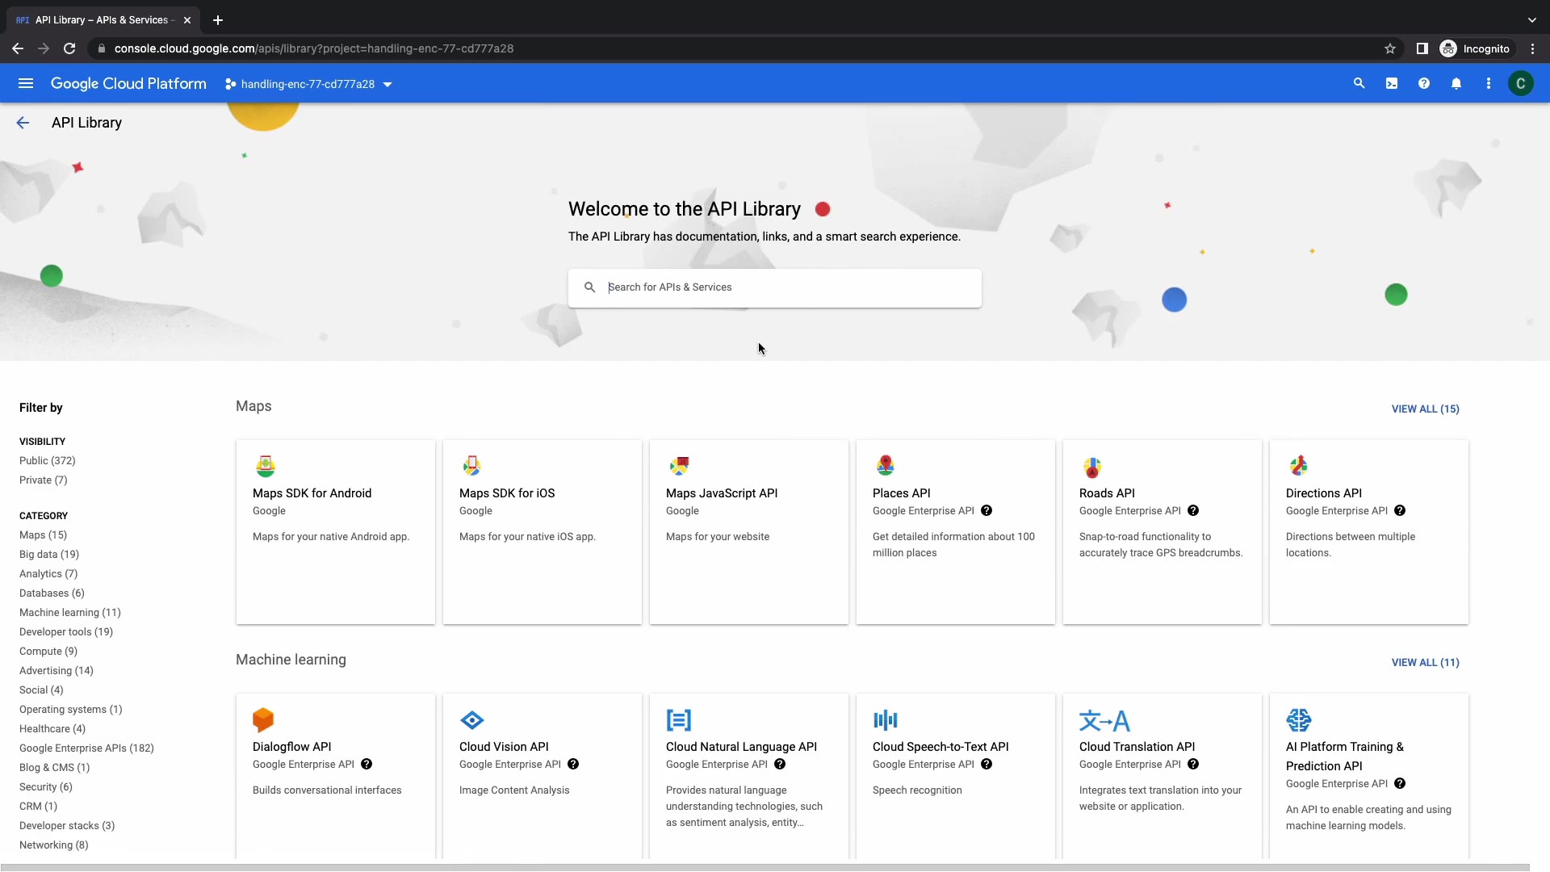Screen dimensions: 1550x872
Task: Click the help question mark in header
Action: (x=1424, y=84)
